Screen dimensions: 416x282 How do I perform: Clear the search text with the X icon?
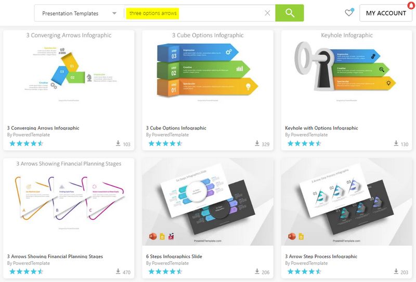[267, 13]
